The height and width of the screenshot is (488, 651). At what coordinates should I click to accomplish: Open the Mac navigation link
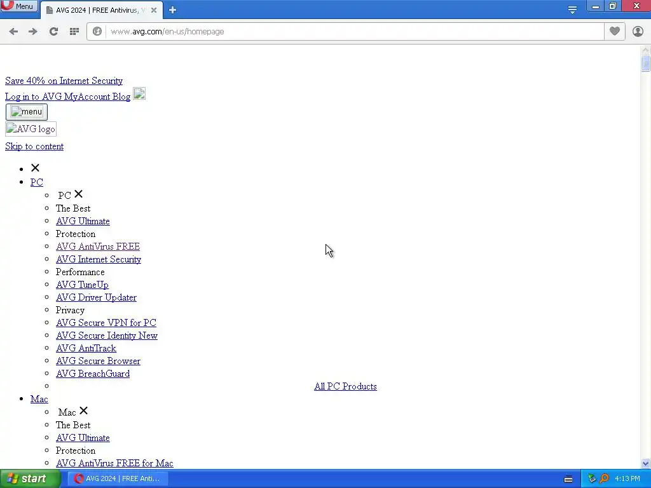coord(39,399)
